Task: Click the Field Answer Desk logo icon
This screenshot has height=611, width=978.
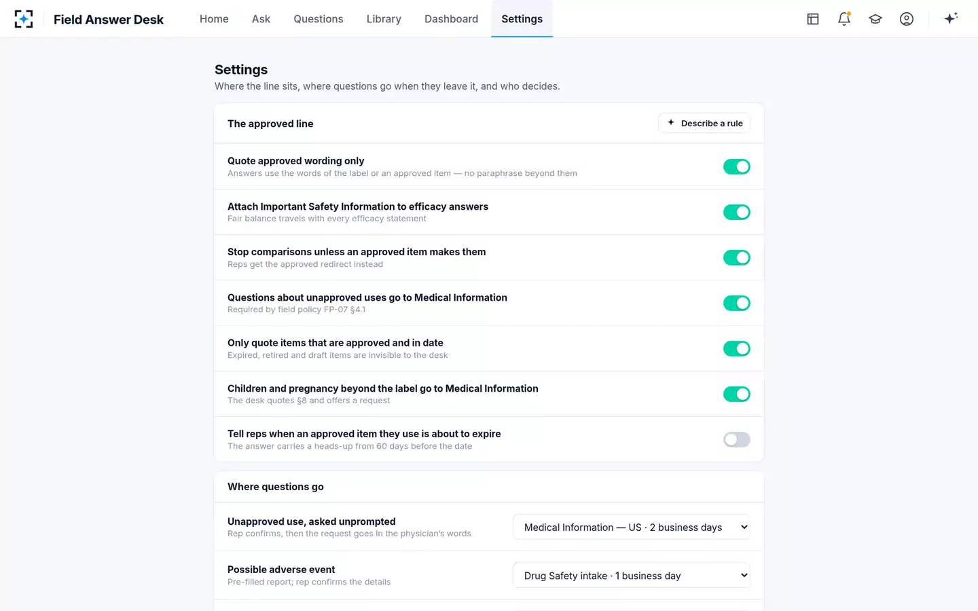Action: pyautogui.click(x=24, y=19)
